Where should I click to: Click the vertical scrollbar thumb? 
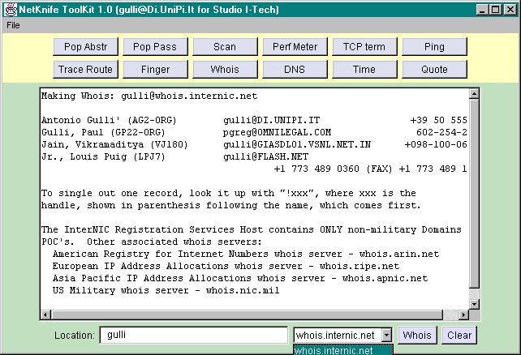474,194
